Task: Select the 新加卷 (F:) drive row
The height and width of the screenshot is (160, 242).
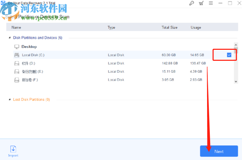Action: (x=124, y=80)
